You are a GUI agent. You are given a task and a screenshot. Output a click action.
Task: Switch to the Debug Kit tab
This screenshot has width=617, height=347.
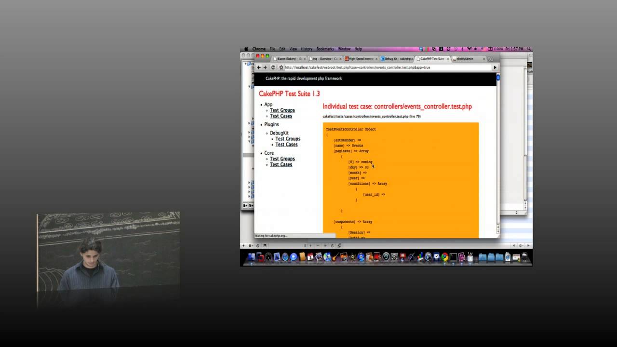[x=397, y=59]
